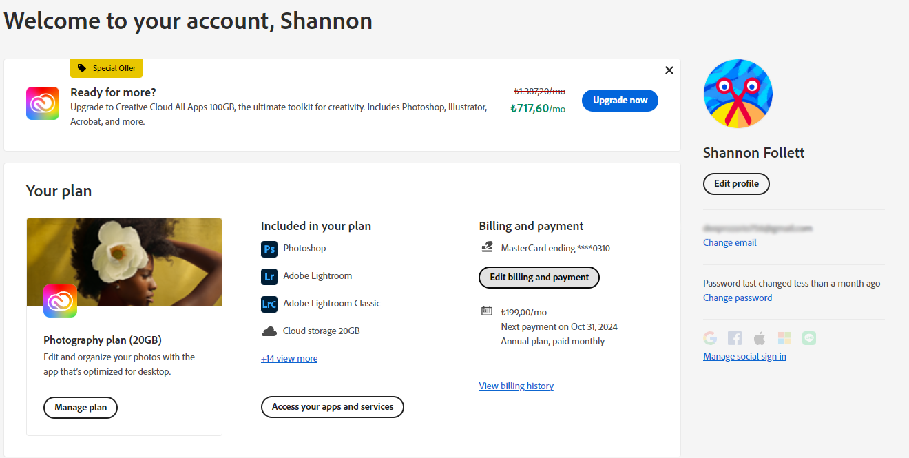
Task: Dismiss the special offer banner
Action: point(669,70)
